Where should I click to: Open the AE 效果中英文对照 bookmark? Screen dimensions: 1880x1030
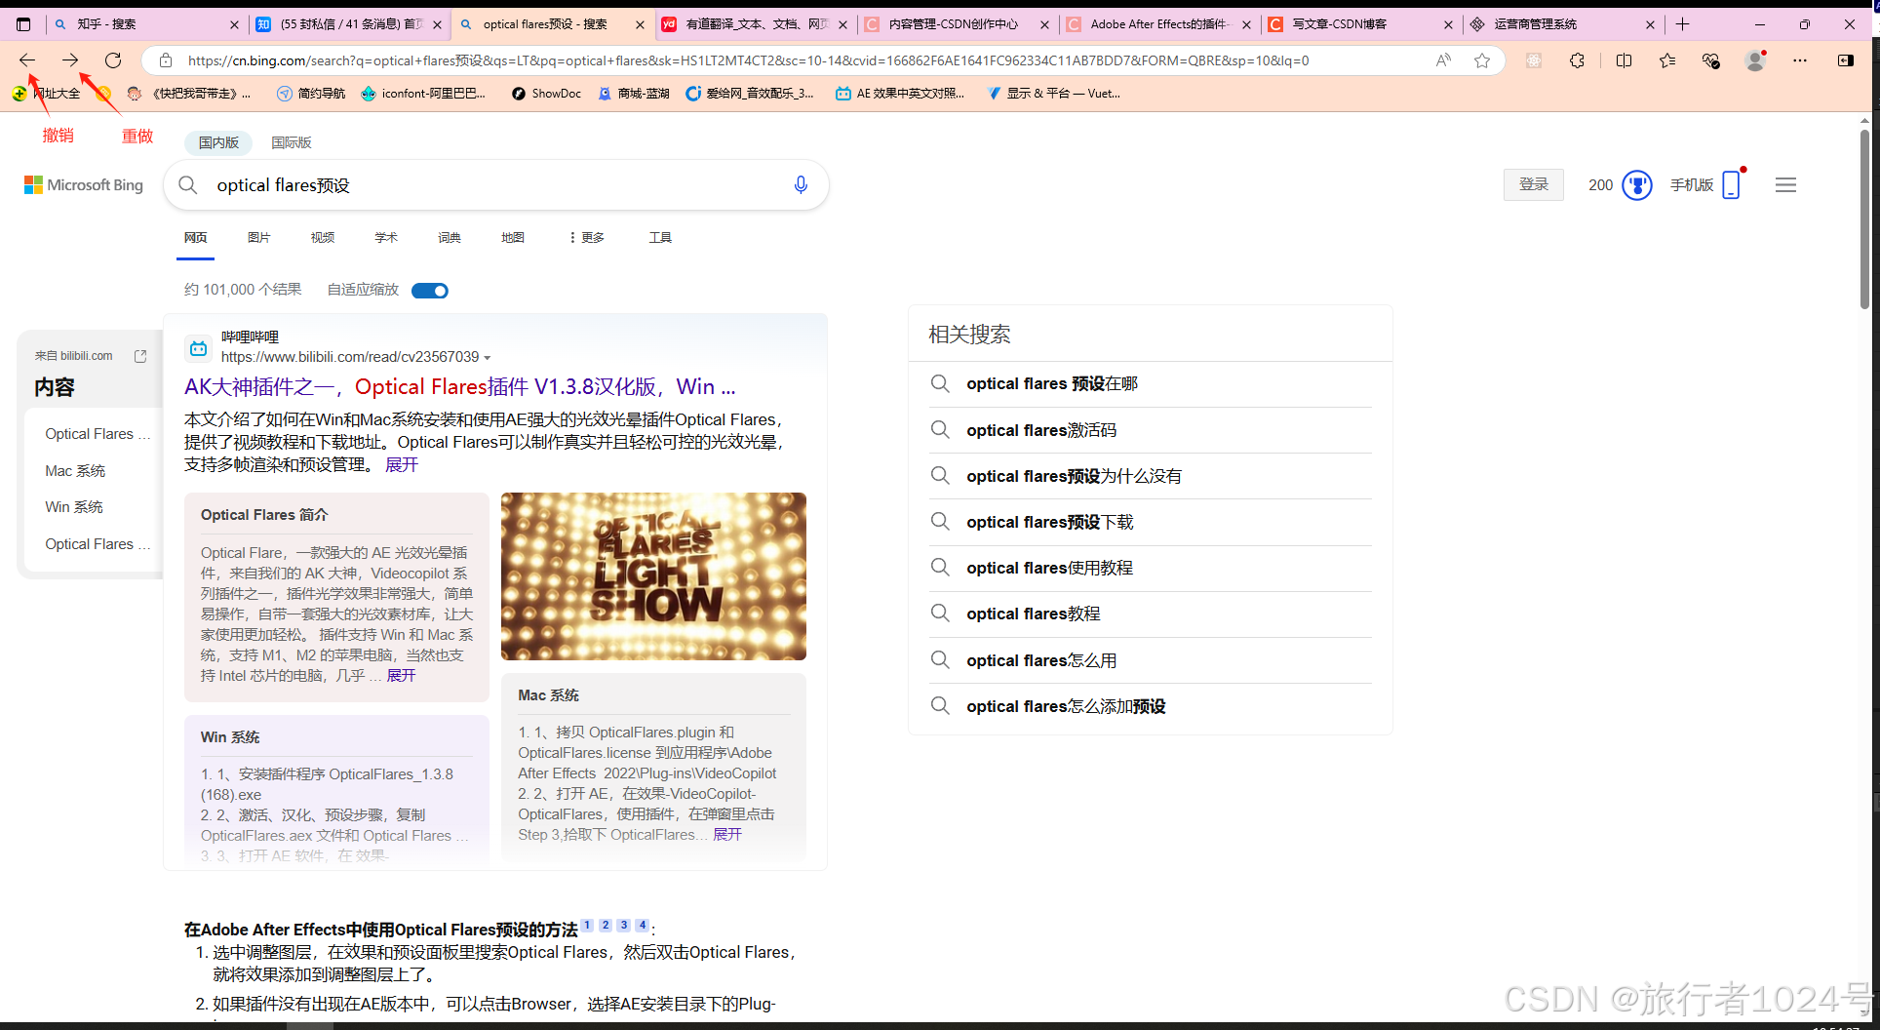899,94
